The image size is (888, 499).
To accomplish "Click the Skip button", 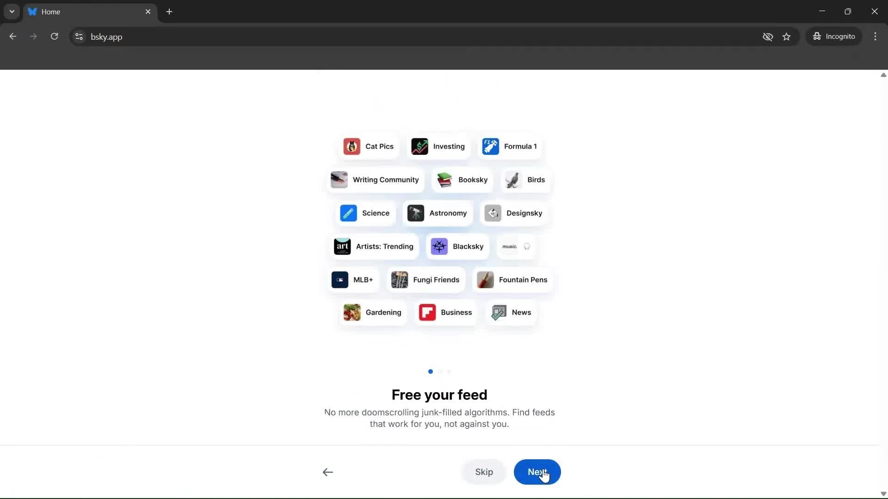I will click(x=484, y=472).
